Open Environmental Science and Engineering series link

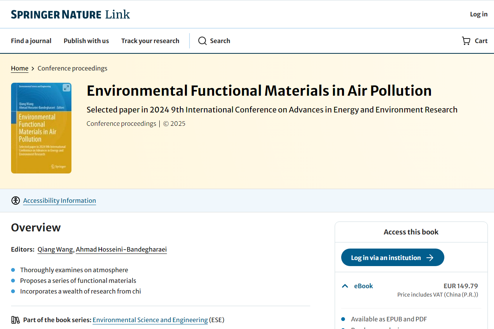click(x=150, y=320)
